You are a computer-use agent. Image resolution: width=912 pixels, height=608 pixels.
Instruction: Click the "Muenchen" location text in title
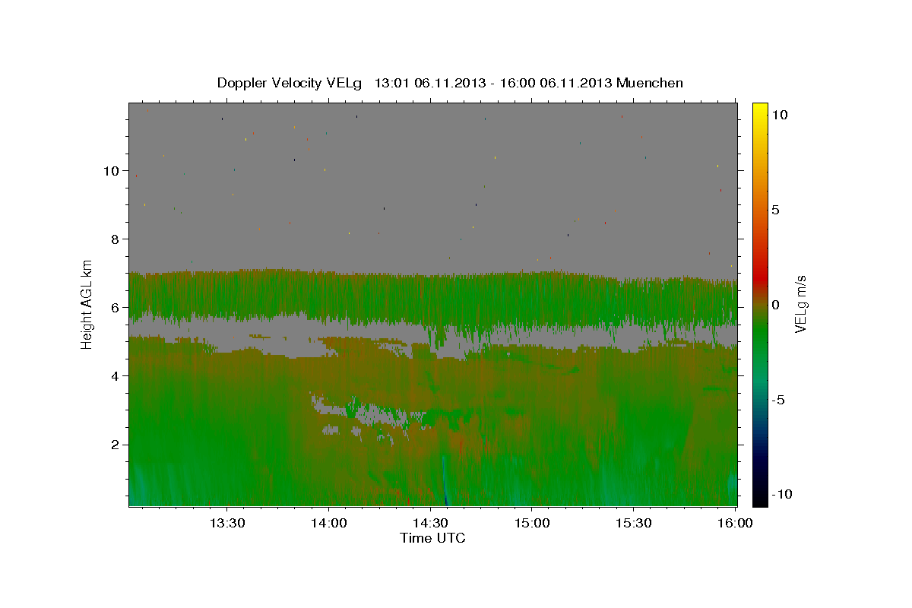[650, 83]
